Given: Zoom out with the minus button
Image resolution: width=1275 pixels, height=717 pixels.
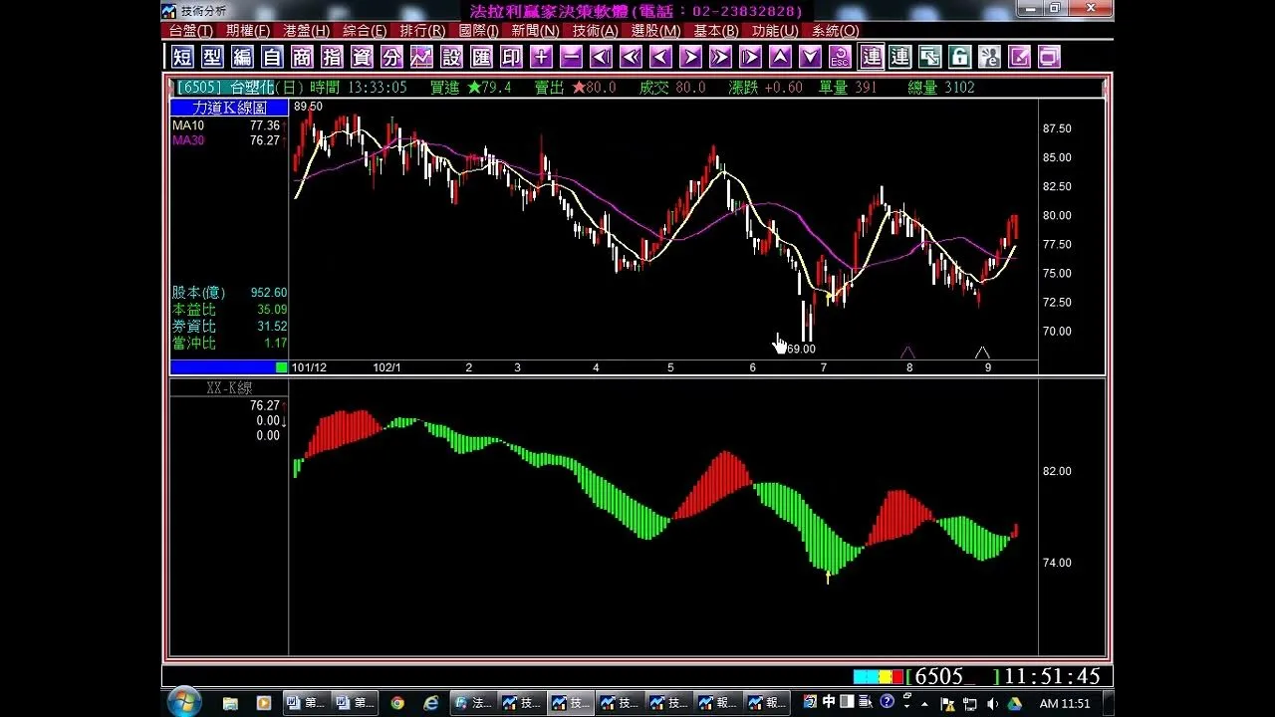Looking at the screenshot, I should pyautogui.click(x=571, y=57).
